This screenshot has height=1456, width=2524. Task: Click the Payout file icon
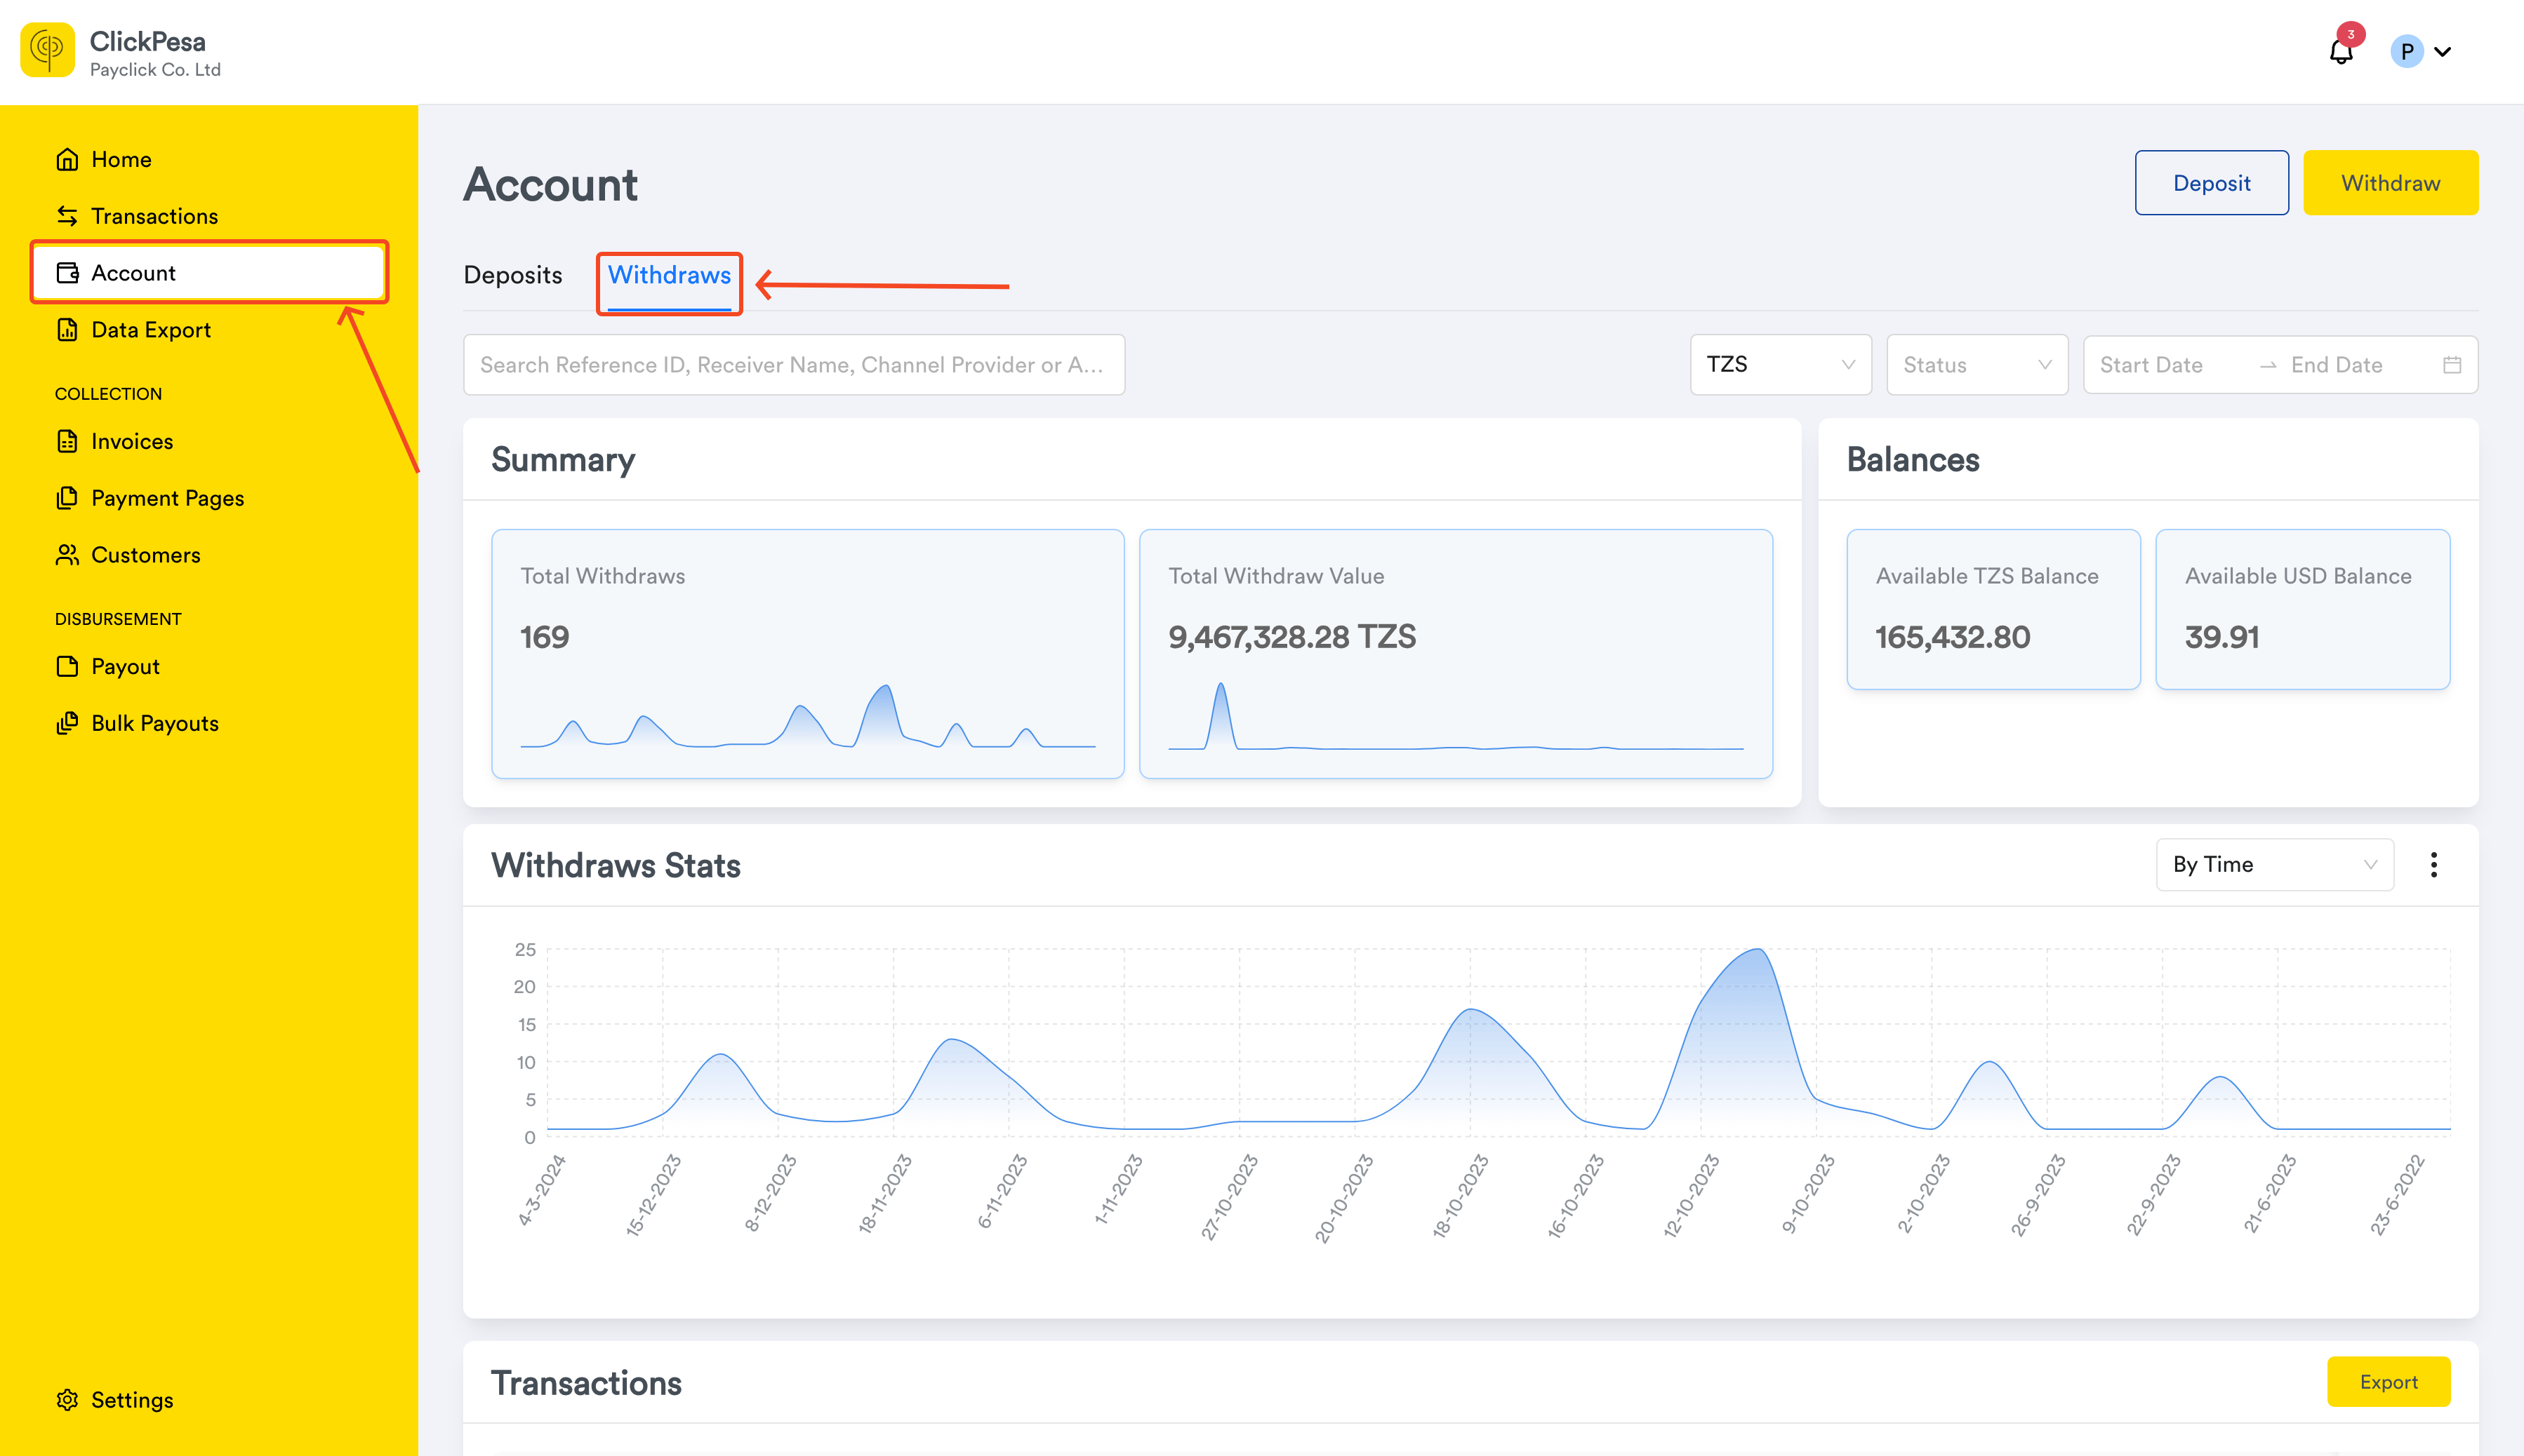coord(67,666)
